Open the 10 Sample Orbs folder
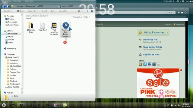Image resolution: width=193 pixels, height=108 pixels. click(x=31, y=27)
